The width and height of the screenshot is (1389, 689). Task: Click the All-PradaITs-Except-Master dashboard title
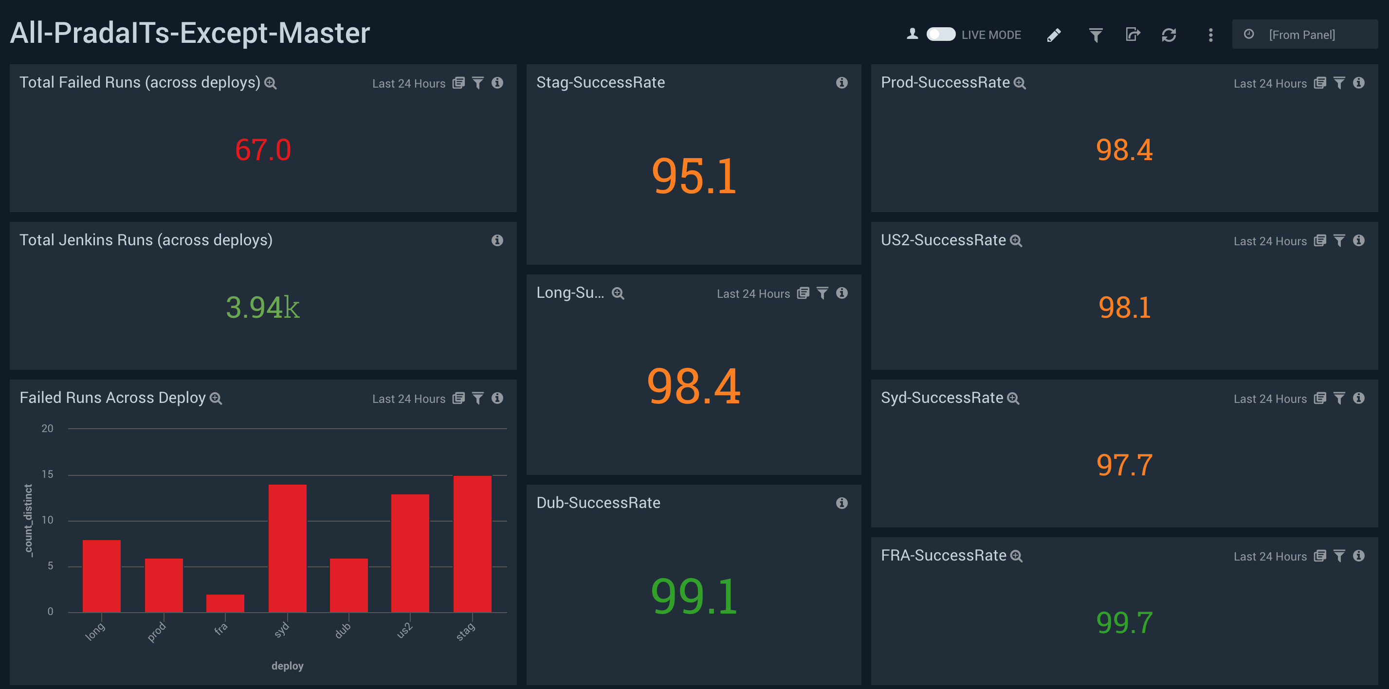coord(190,33)
